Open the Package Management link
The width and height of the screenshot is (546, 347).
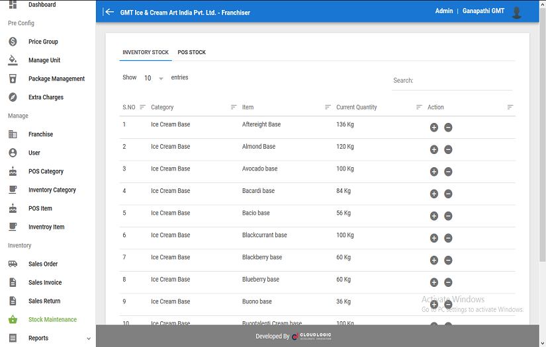coord(56,79)
